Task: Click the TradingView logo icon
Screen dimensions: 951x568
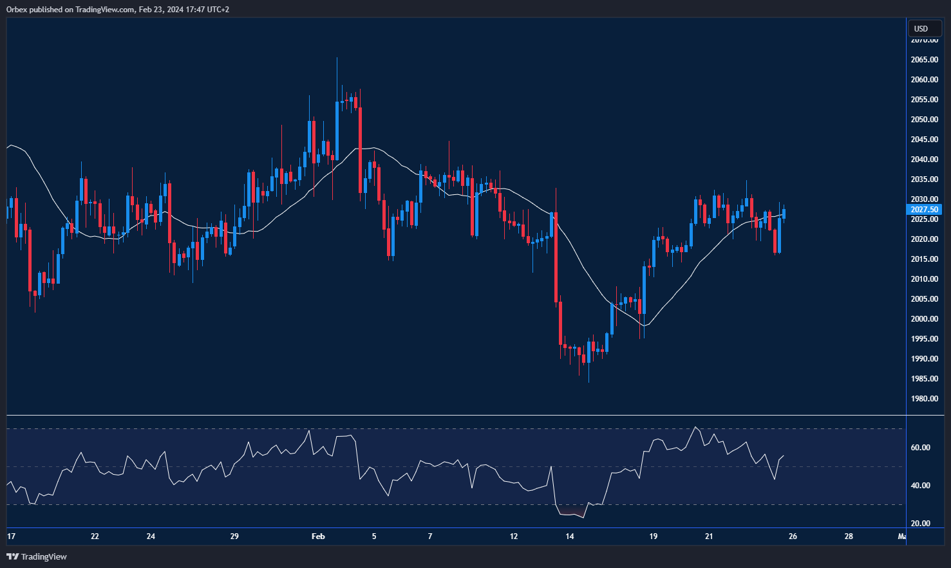Action: (x=13, y=557)
